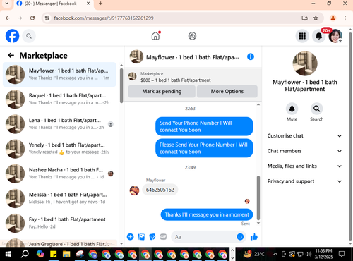
Task: Open a new browser tab with plus
Action: 100,4
